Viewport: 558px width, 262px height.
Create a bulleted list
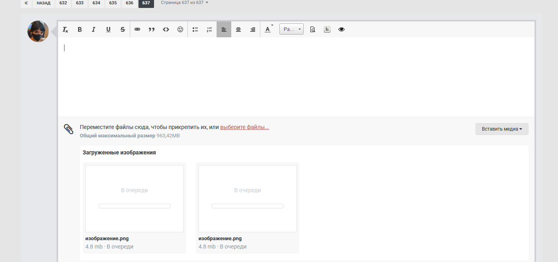[x=195, y=29]
